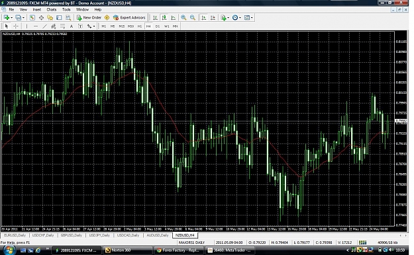Screen dimensions: 414x255
Task: Open the Profiles toolbar icon
Action: [18, 18]
